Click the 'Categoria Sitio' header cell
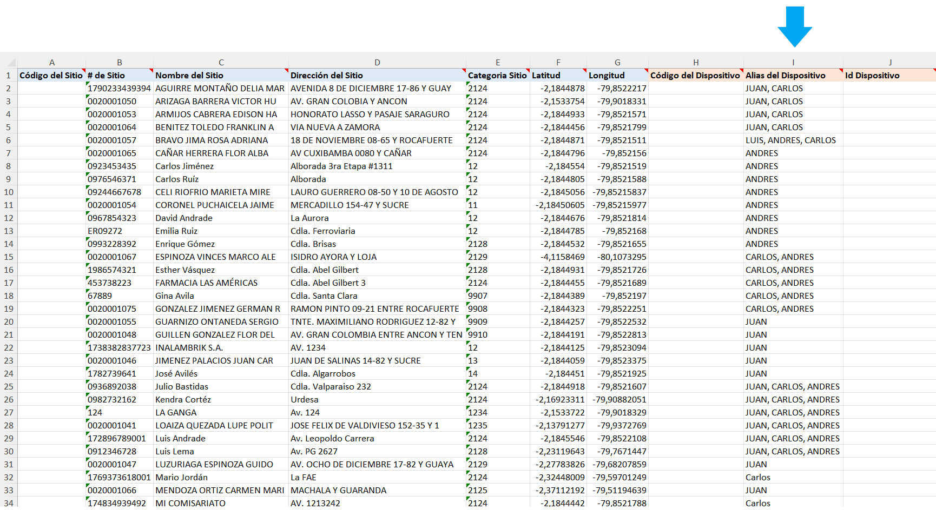This screenshot has height=510, width=936. (498, 75)
